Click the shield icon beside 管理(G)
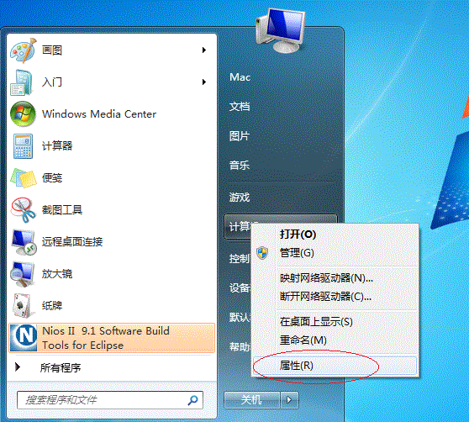This screenshot has width=469, height=422. (x=262, y=253)
